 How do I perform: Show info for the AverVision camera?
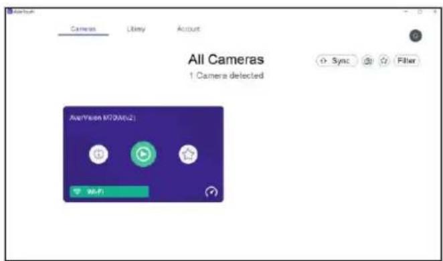click(x=98, y=154)
